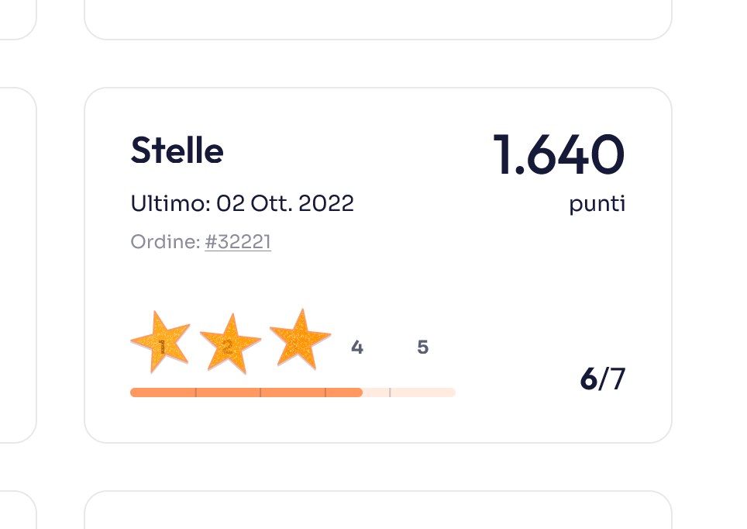The width and height of the screenshot is (747, 529).
Task: Select the partially visible card left of Stelle
Action: [17, 264]
